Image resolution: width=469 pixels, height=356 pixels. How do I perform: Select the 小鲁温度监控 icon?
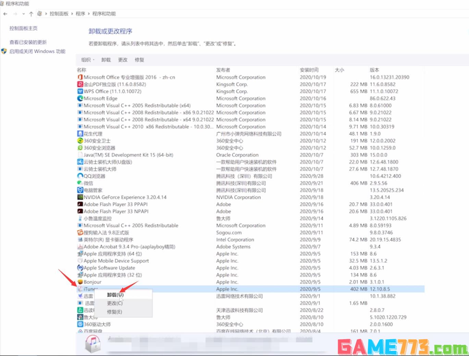[80, 218]
